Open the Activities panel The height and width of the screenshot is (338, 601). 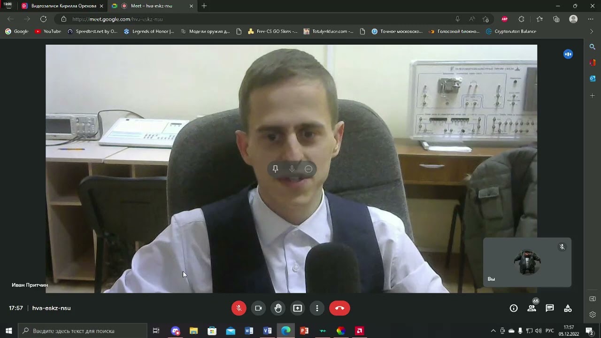(x=568, y=308)
